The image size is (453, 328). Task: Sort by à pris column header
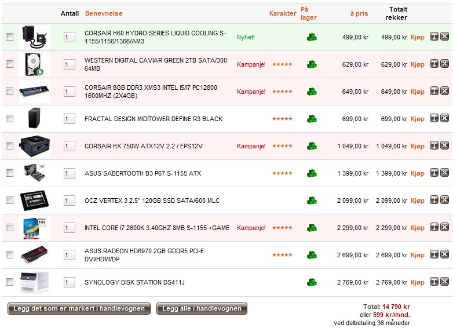click(359, 13)
